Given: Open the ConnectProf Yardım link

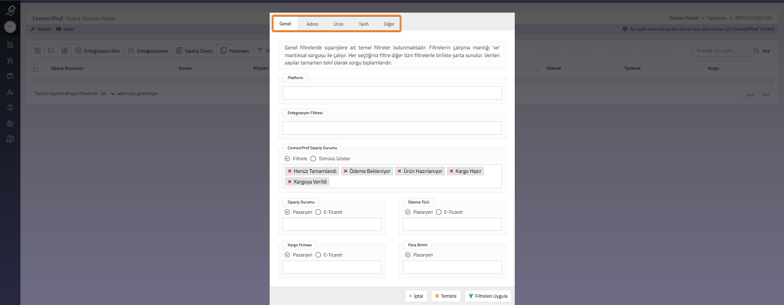Looking at the screenshot, I should 753,29.
